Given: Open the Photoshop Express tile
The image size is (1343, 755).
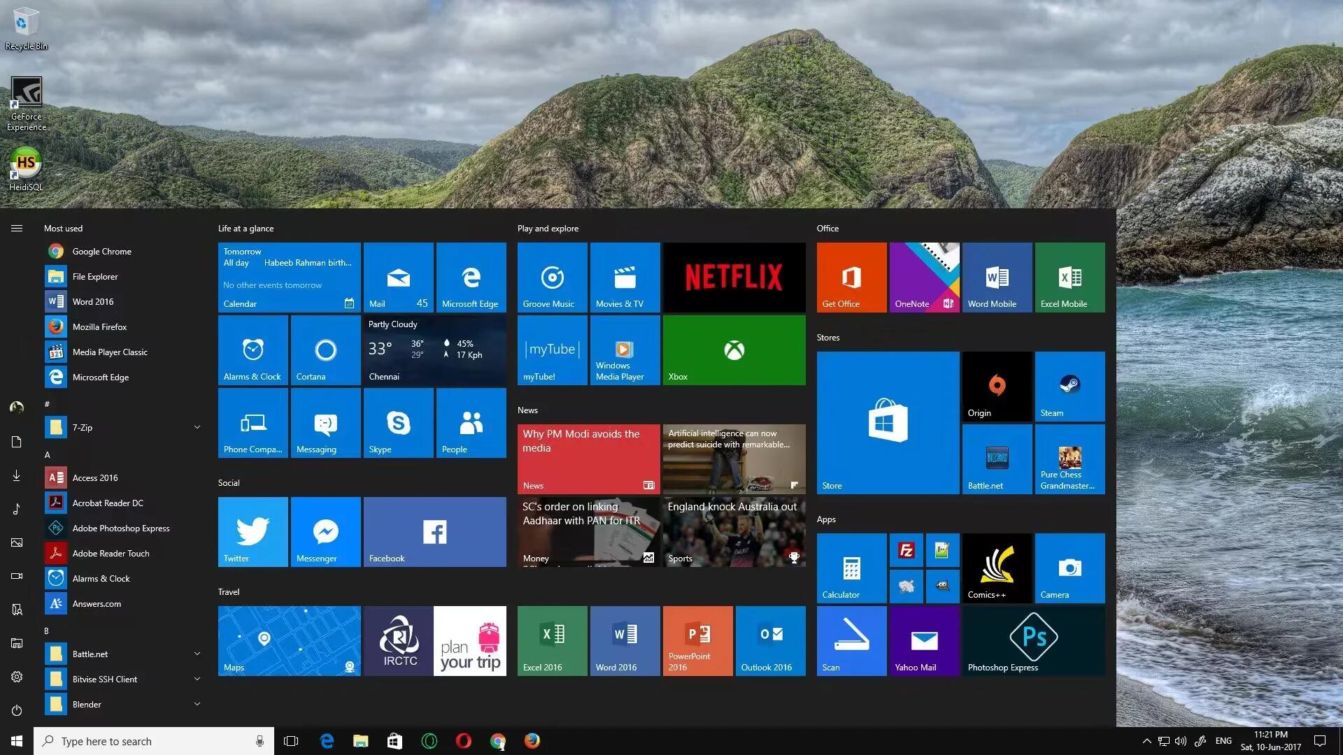Looking at the screenshot, I should coord(1033,640).
